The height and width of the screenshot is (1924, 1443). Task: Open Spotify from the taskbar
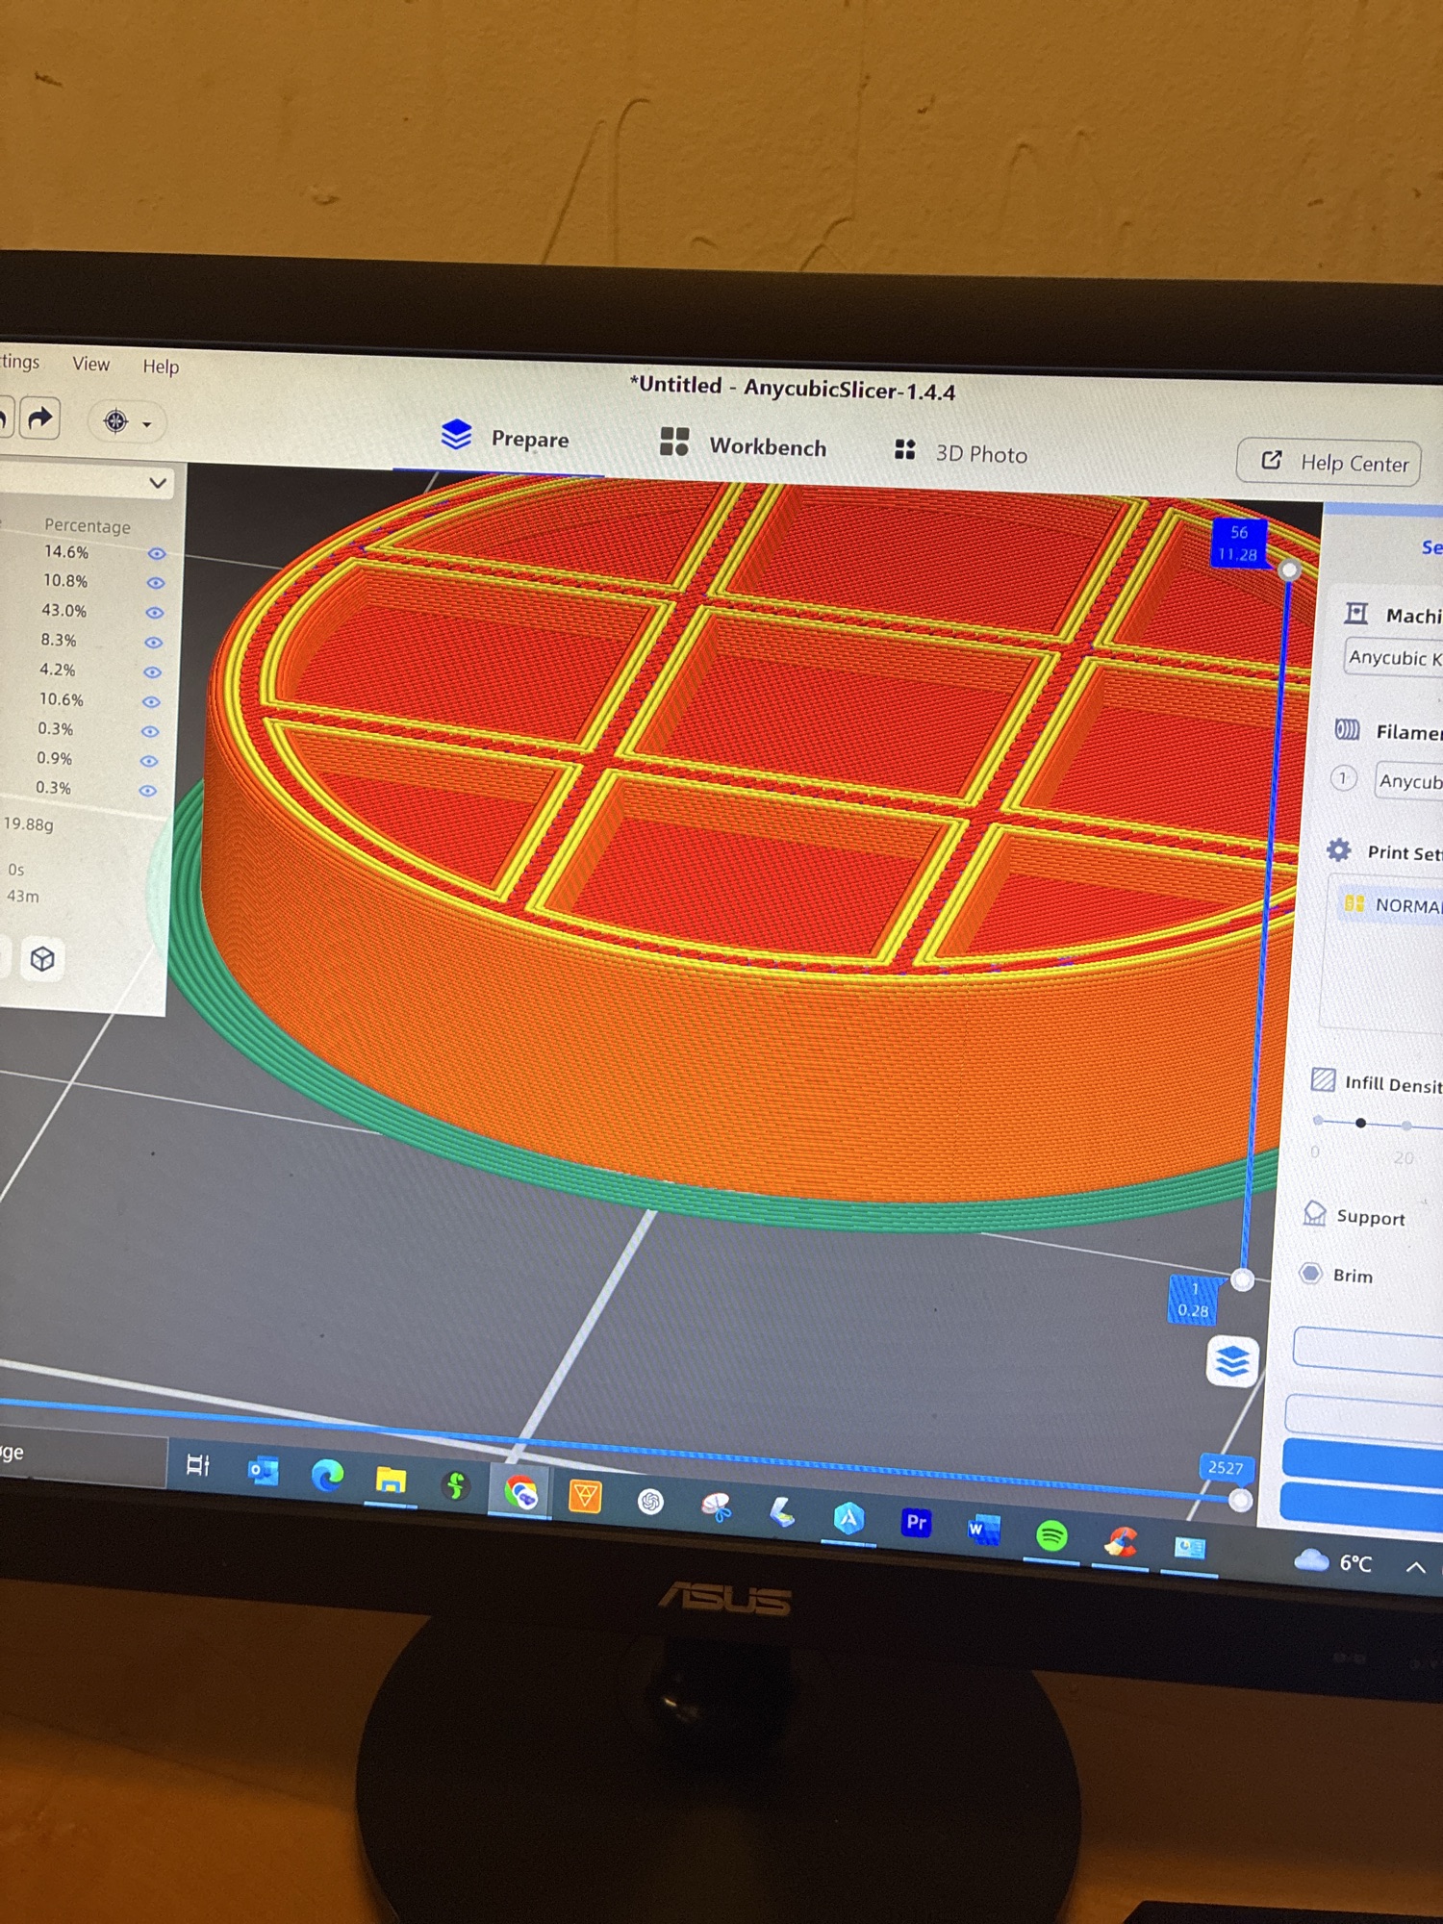1051,1535
